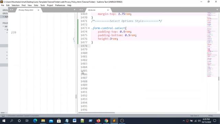The image size is (220, 124).
Task: Click the padding-top: 0.5rem declaration
Action: [x=114, y=32]
